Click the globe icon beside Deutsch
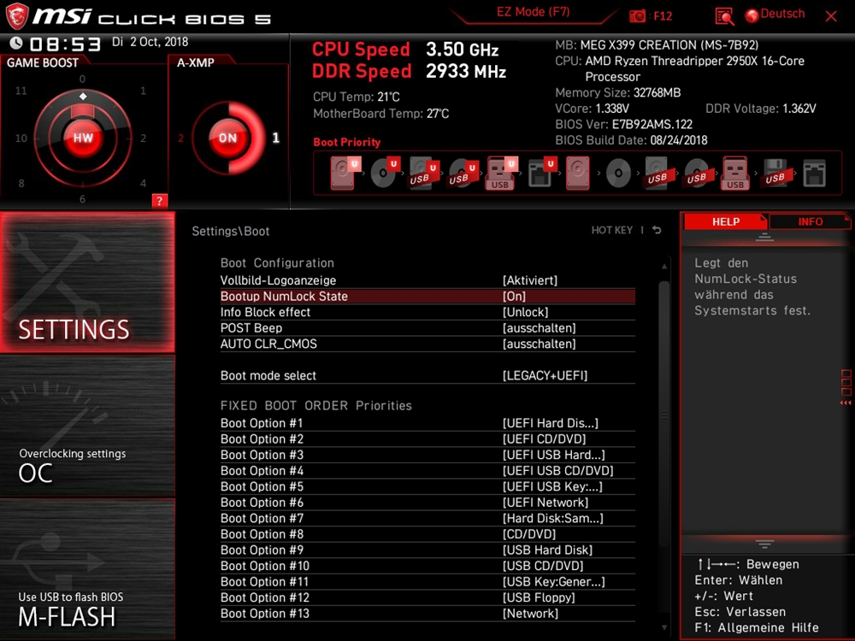The height and width of the screenshot is (641, 855). click(x=752, y=15)
